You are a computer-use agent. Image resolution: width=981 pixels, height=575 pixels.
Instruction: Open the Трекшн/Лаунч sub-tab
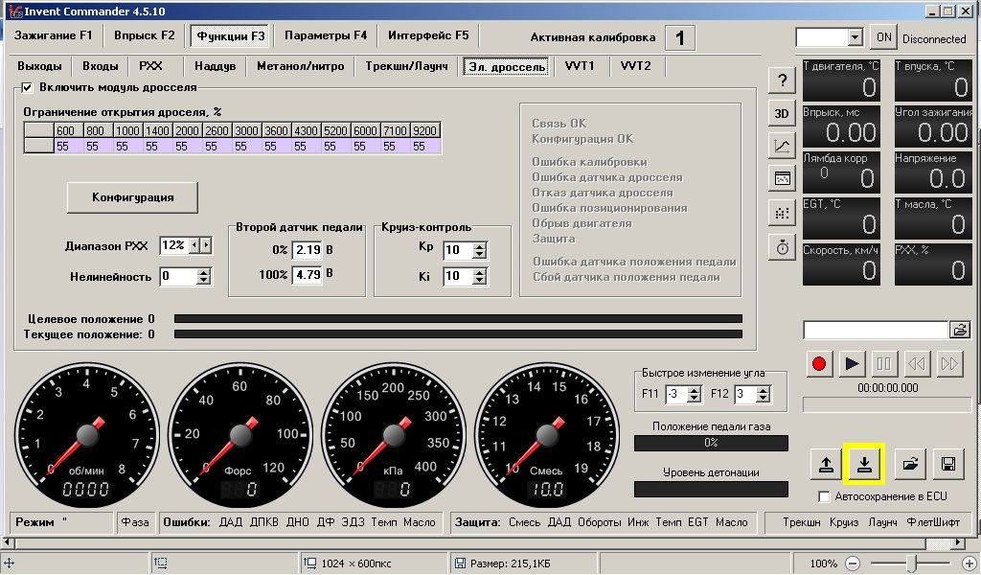pyautogui.click(x=406, y=66)
